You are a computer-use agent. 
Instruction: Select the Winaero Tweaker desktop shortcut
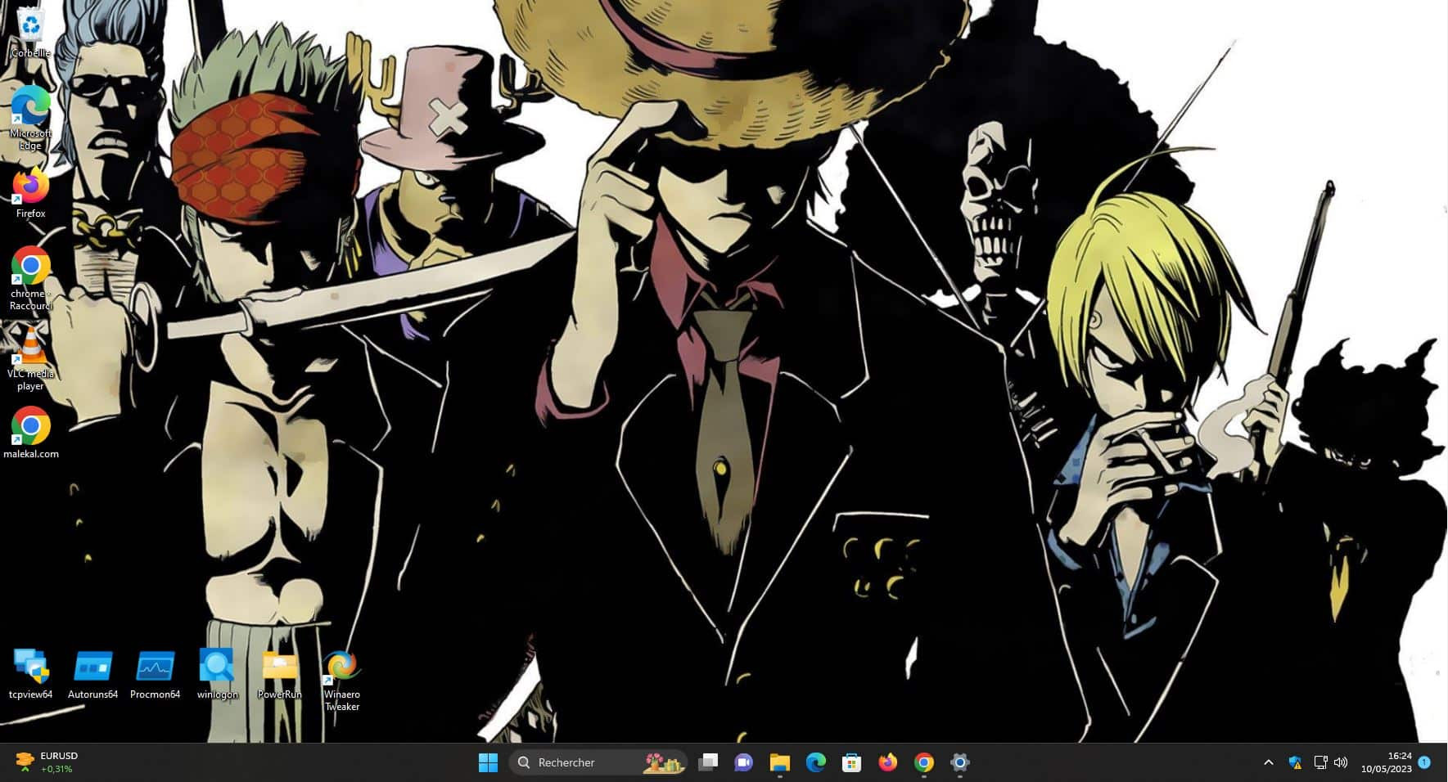pos(341,681)
